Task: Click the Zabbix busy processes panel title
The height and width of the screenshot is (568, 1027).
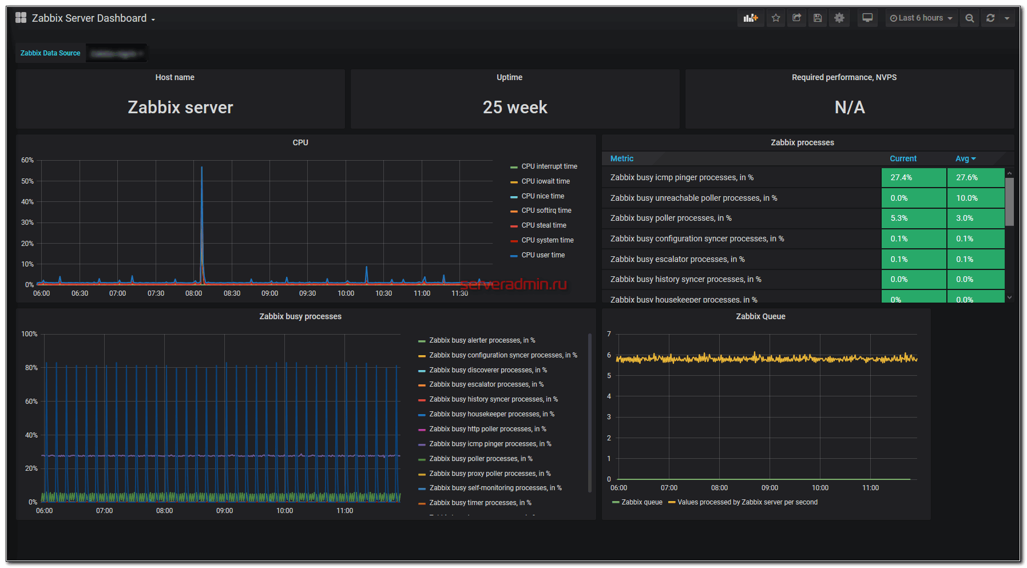Action: point(300,316)
